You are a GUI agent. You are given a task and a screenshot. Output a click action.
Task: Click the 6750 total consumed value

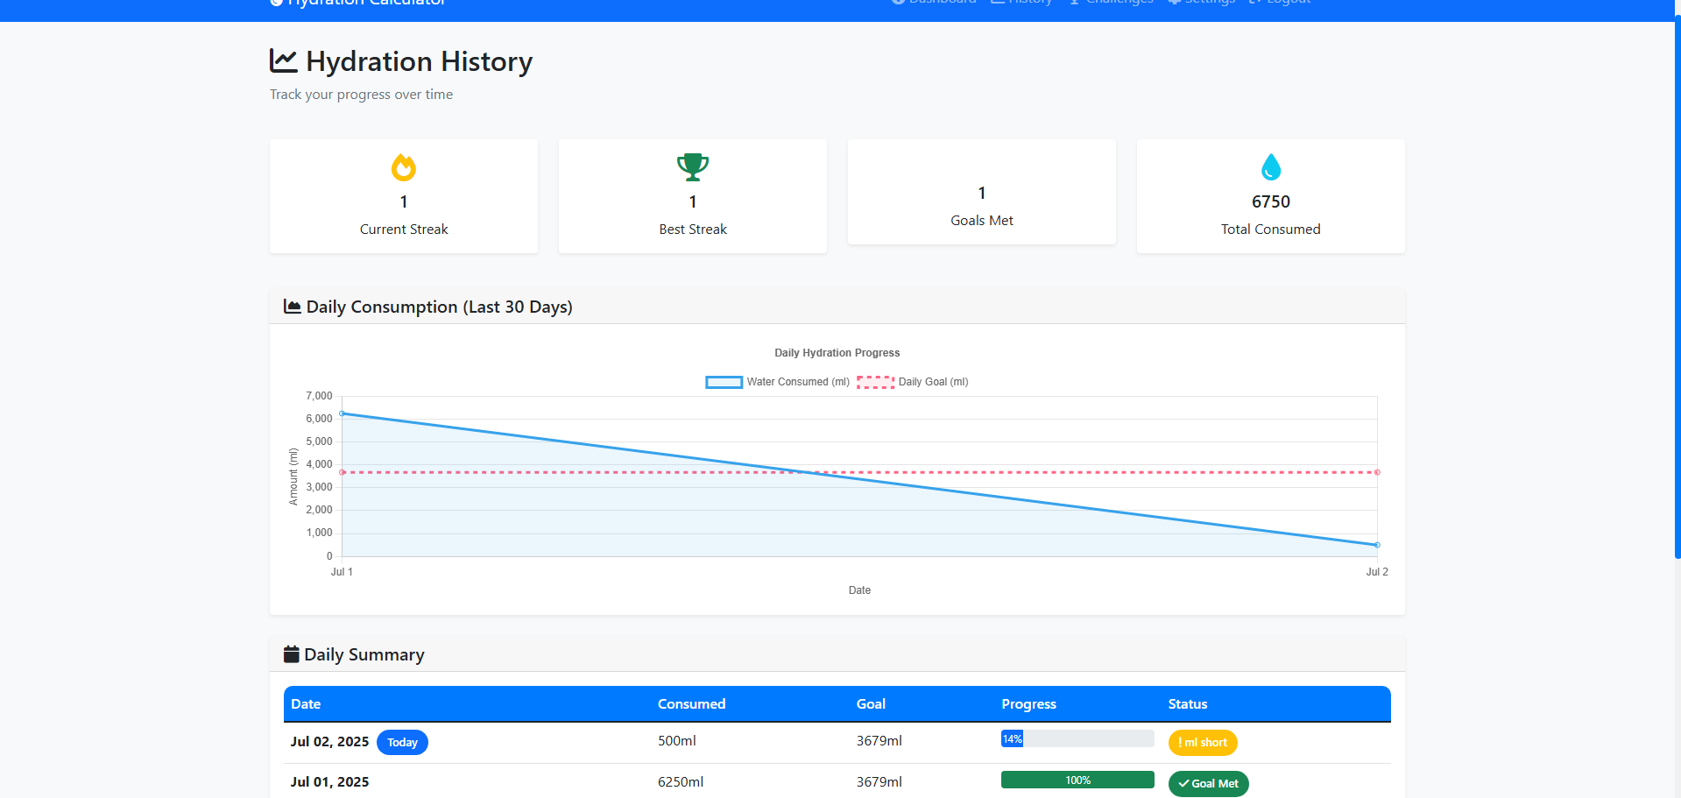pyautogui.click(x=1271, y=201)
